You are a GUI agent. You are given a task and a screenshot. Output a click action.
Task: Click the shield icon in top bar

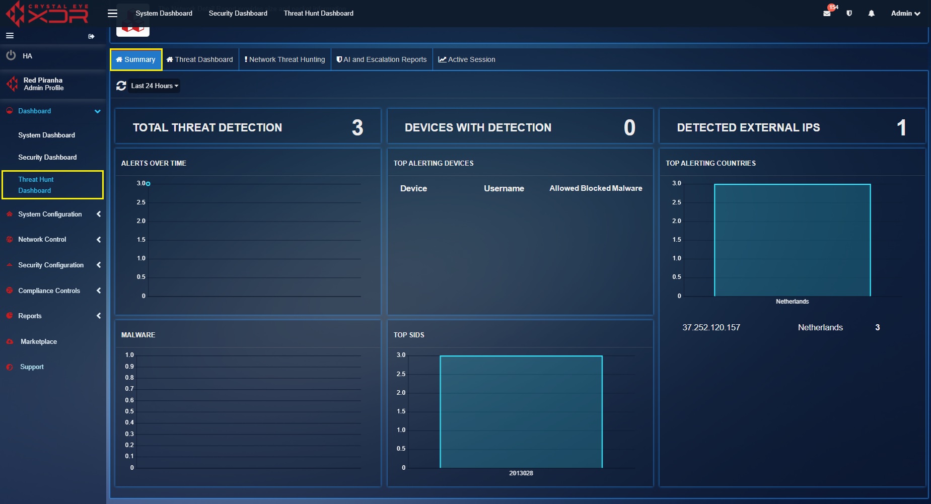pyautogui.click(x=849, y=13)
